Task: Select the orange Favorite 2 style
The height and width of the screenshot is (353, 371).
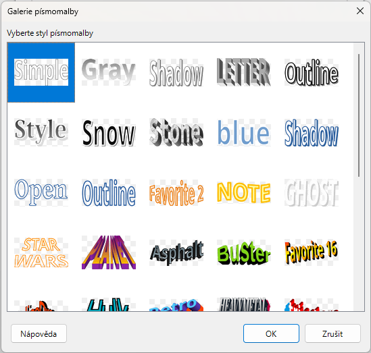Action: tap(176, 192)
